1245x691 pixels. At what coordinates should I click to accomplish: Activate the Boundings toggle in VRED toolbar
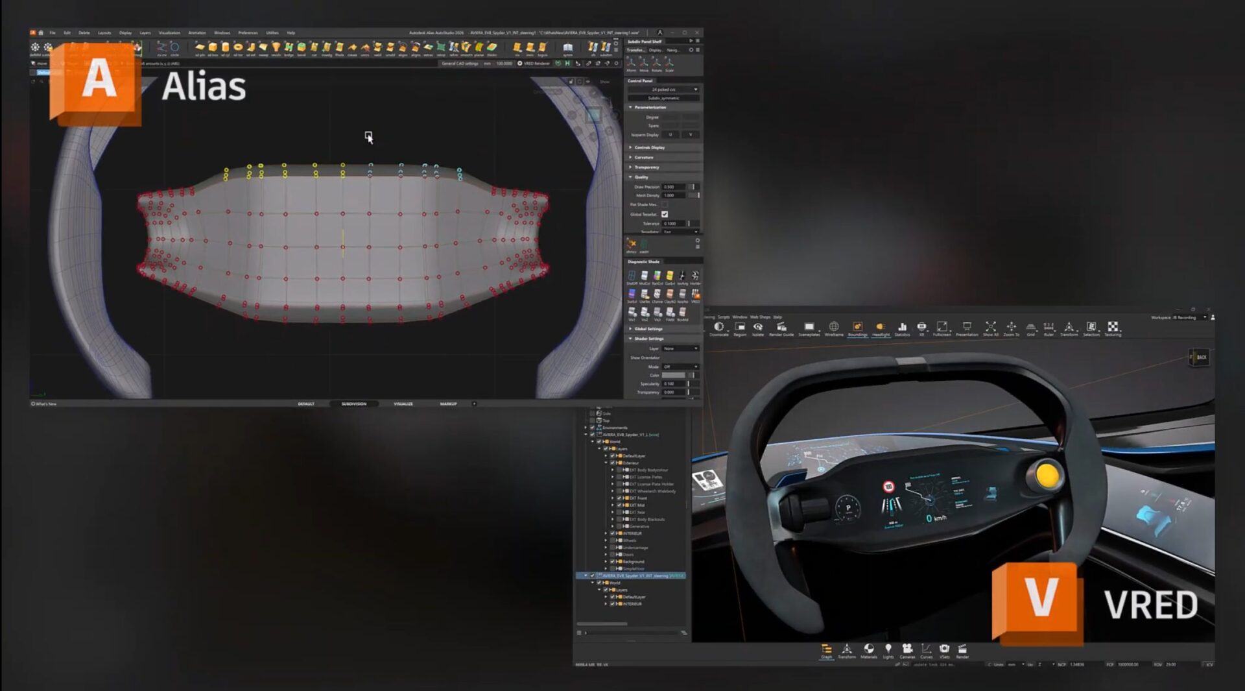coord(857,328)
